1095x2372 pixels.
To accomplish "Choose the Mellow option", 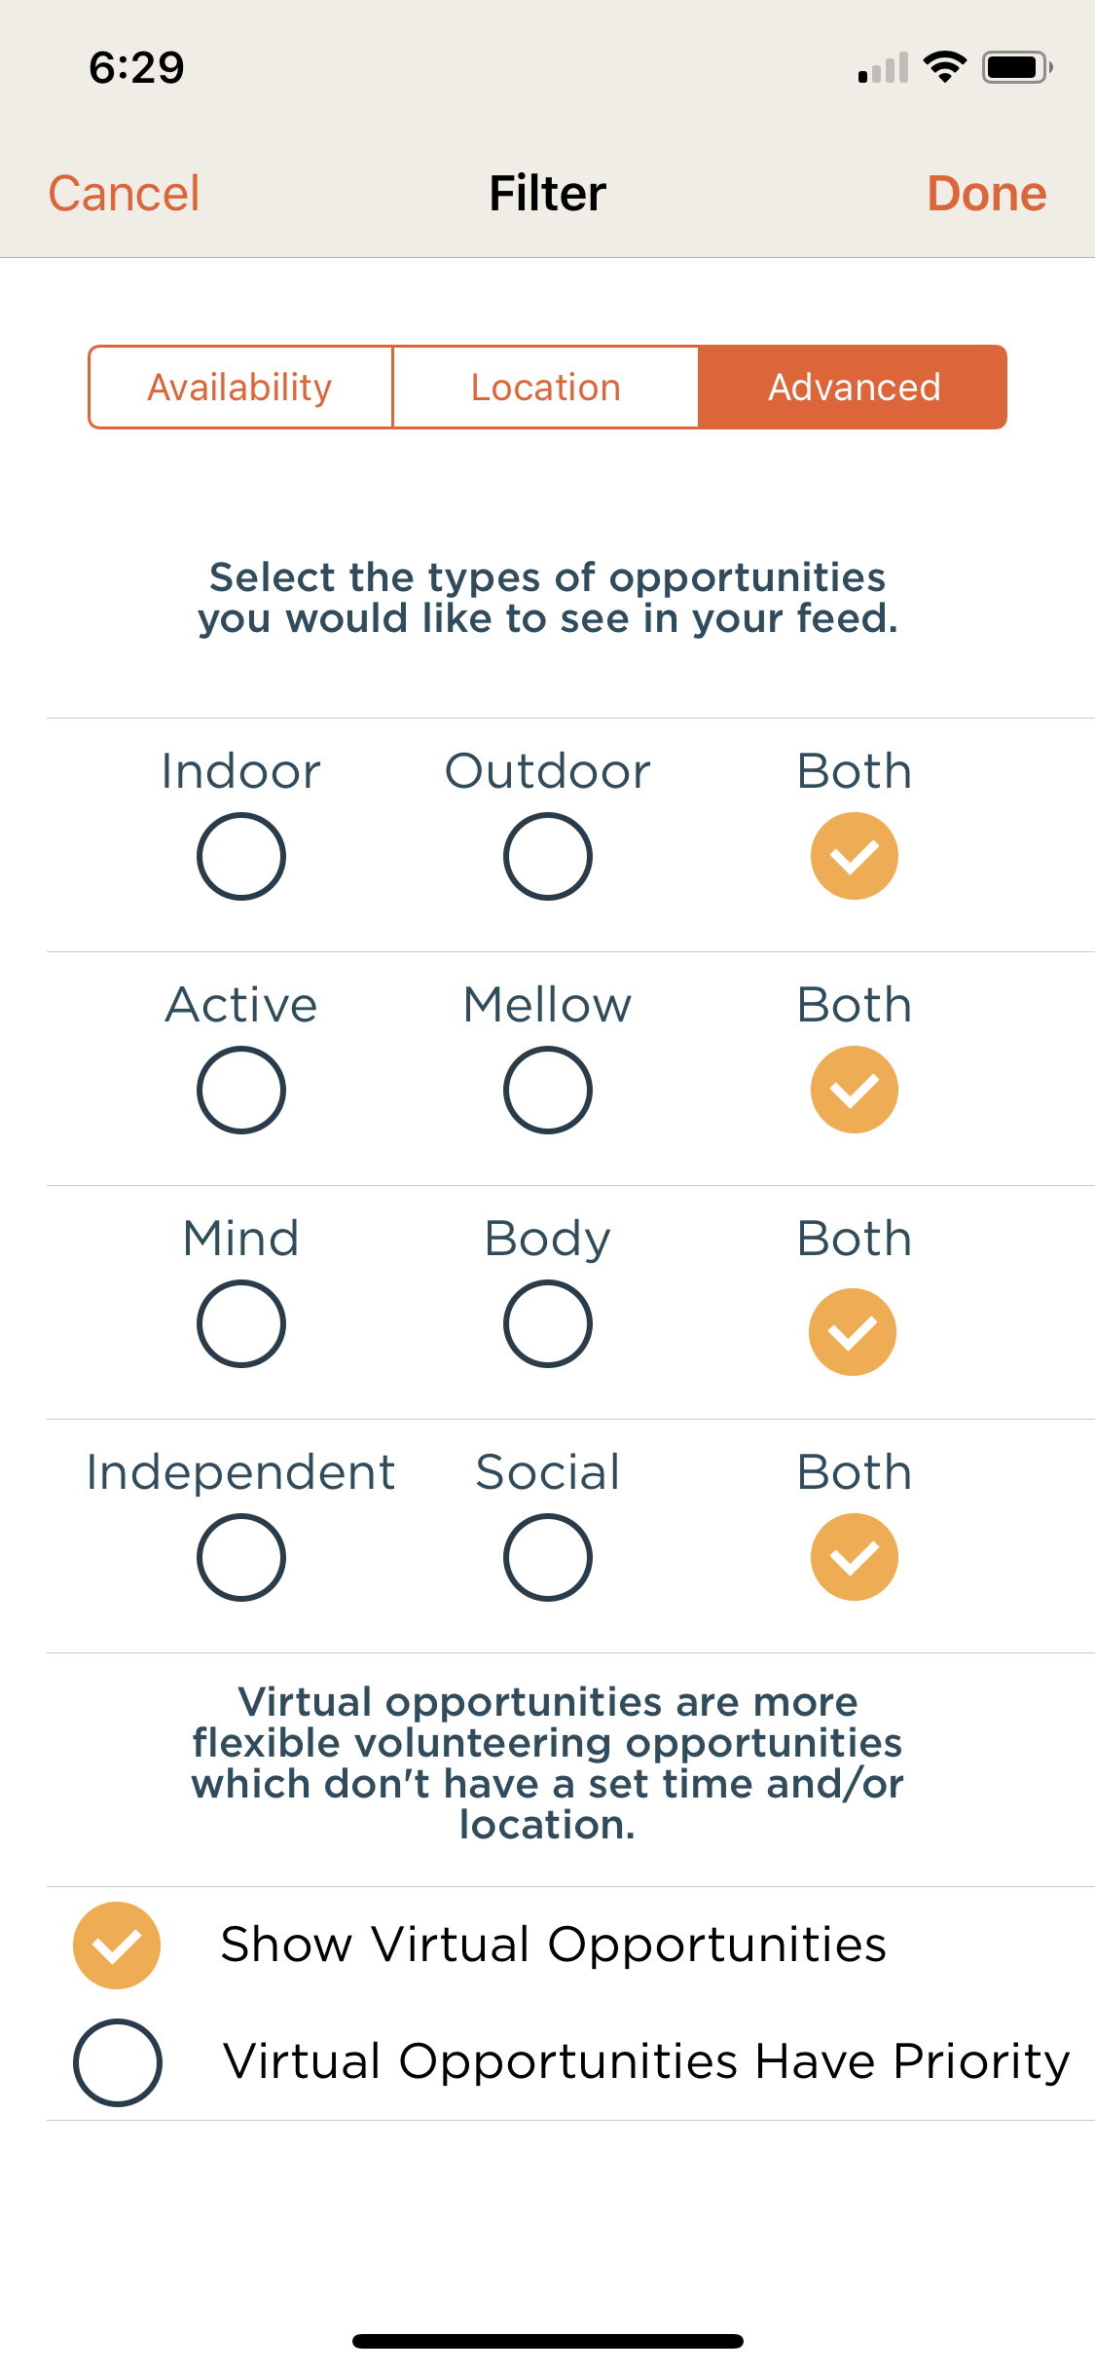I will coord(547,1091).
